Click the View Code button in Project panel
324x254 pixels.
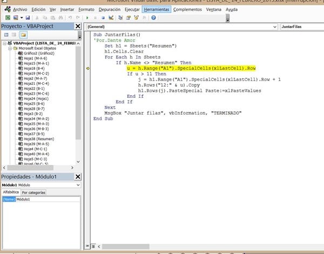coord(6,35)
